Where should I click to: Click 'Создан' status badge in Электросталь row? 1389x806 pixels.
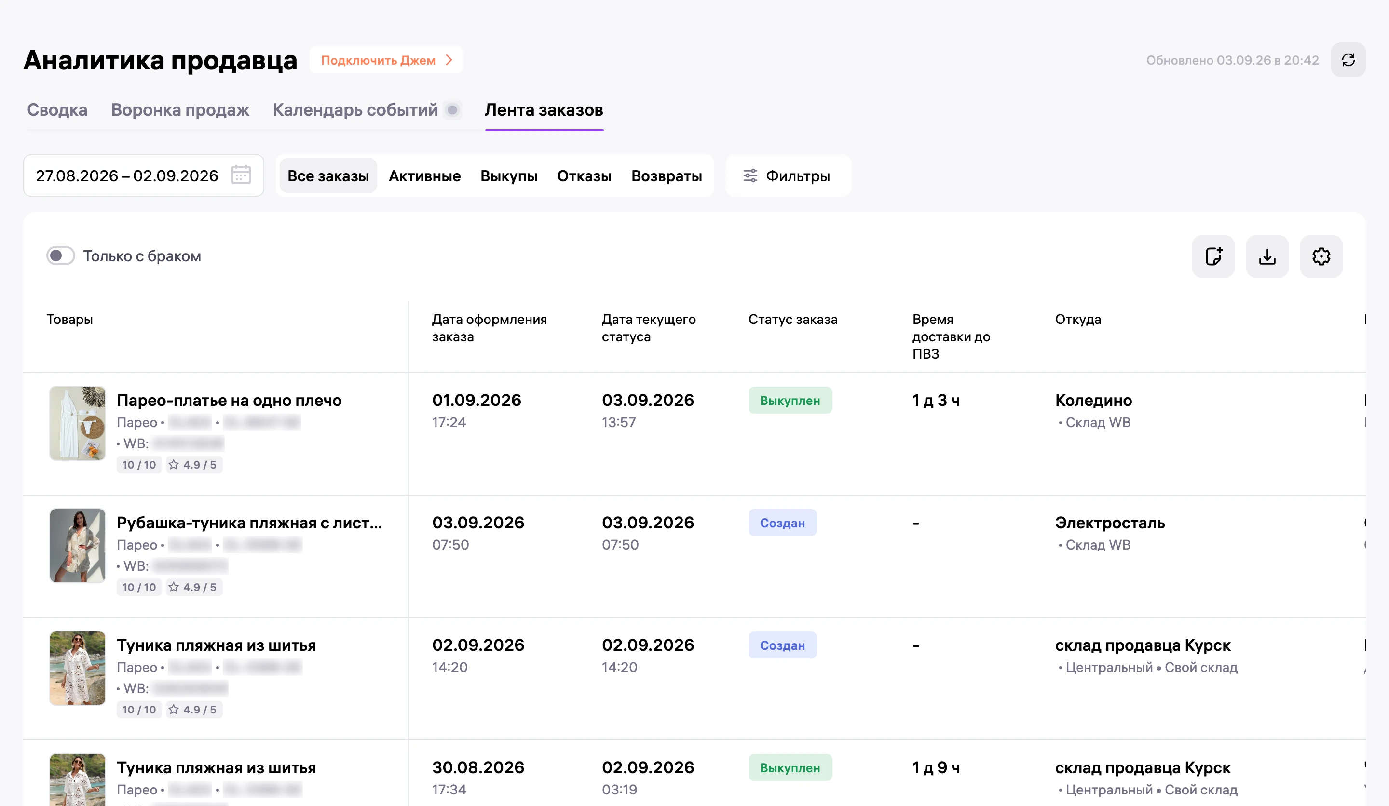[782, 523]
